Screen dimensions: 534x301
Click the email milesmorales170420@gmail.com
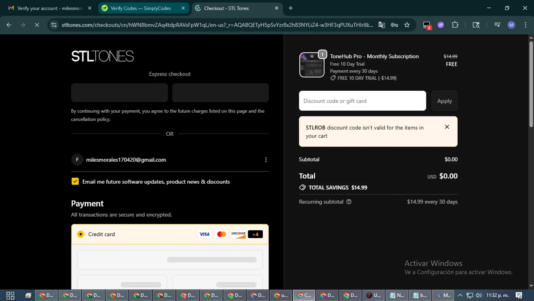[126, 160]
